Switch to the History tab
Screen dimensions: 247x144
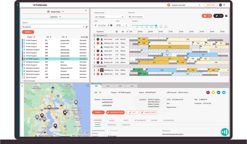click(154, 120)
